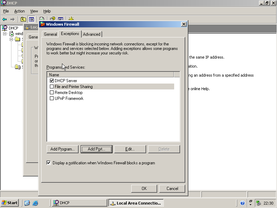Click the Up One Level folder icon
This screenshot has height=208, width=277.
click(23, 19)
